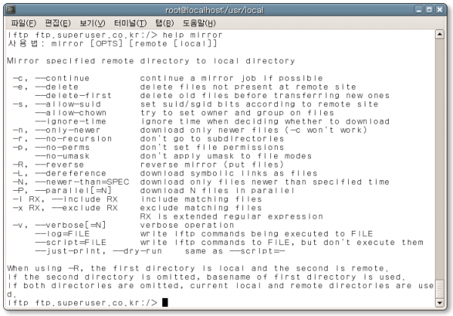
Task: Click 'don't apply umask to file modes'
Action: pos(226,156)
